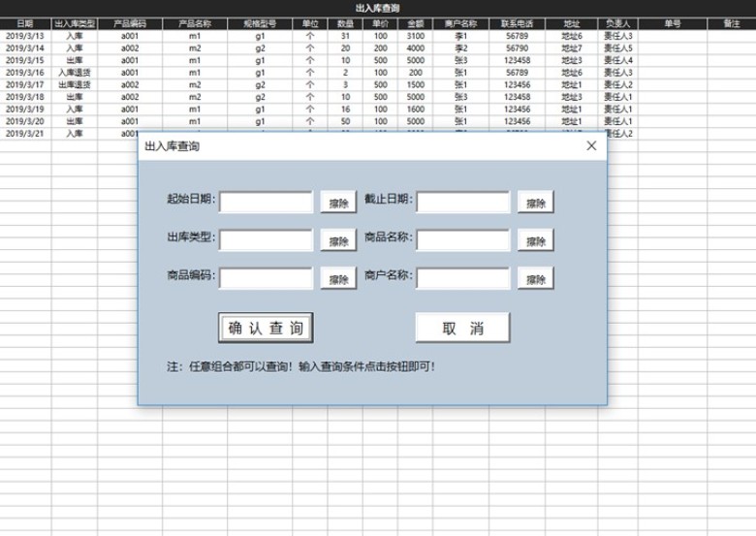Image resolution: width=756 pixels, height=536 pixels.
Task: Click the 地址 column header
Action: [x=572, y=23]
